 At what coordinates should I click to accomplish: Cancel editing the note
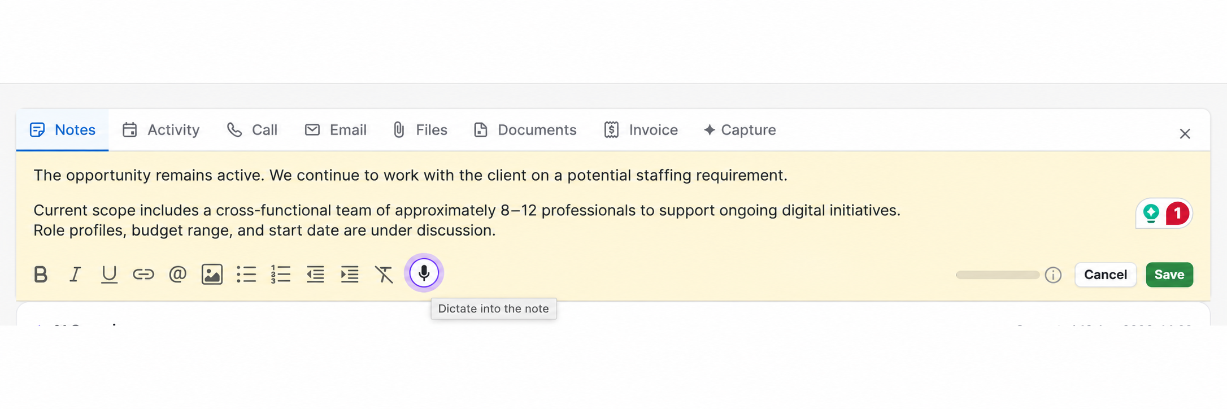click(1106, 275)
